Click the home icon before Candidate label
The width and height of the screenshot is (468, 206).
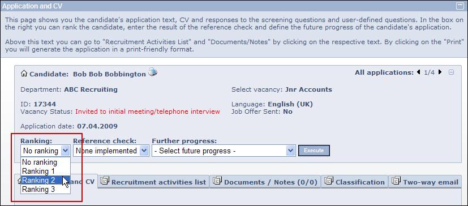(x=24, y=74)
